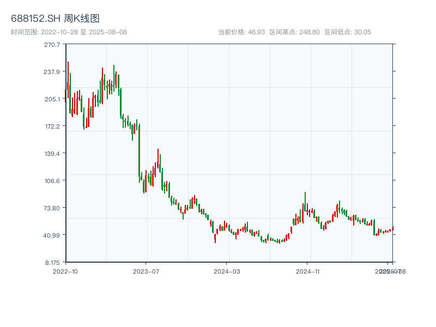Image resolution: width=436 pixels, height=327 pixels.
Task: Click the y-axis label 237.9
Action: tap(52, 72)
